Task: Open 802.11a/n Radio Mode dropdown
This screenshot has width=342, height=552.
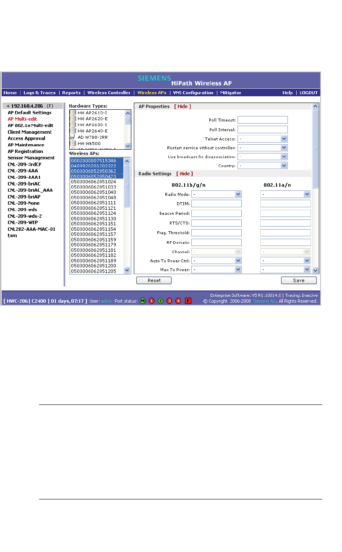Action: point(285,194)
